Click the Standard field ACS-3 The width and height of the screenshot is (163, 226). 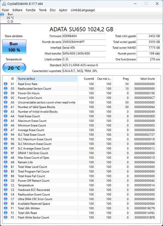click(x=111, y=65)
